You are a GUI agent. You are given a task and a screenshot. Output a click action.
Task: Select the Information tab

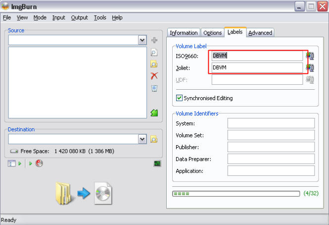coord(184,33)
